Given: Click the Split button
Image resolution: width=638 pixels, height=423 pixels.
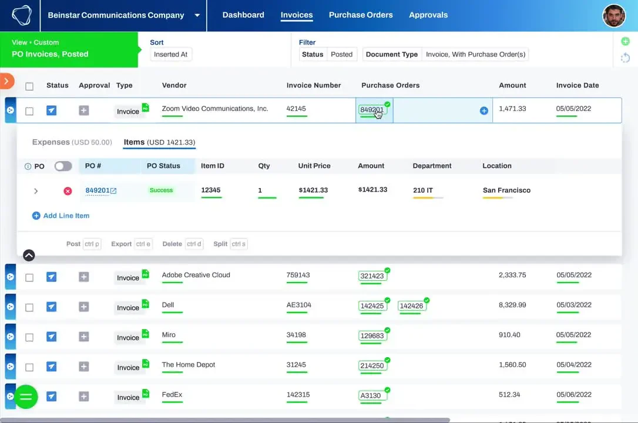Looking at the screenshot, I should 230,244.
